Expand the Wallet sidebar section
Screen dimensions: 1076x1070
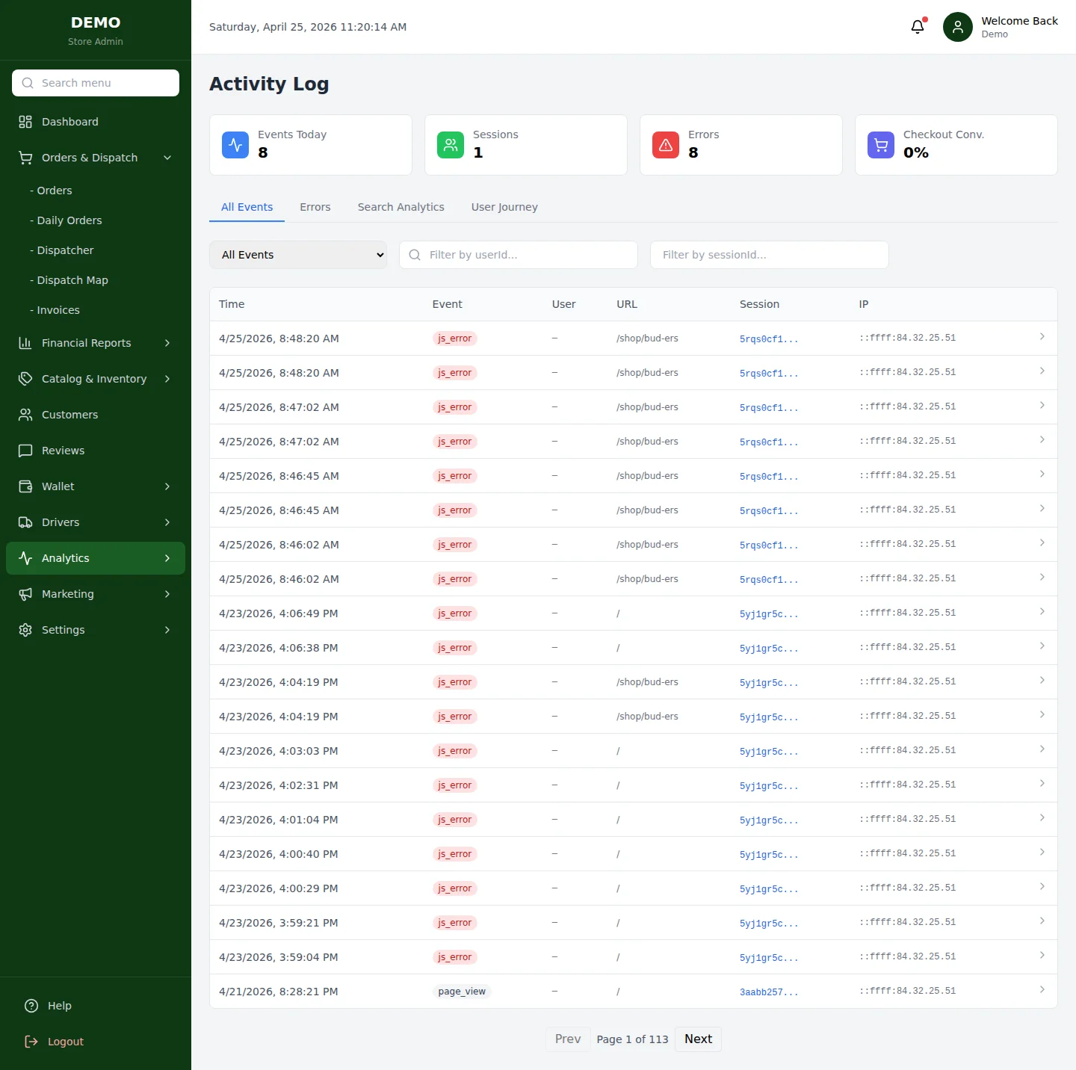[58, 486]
